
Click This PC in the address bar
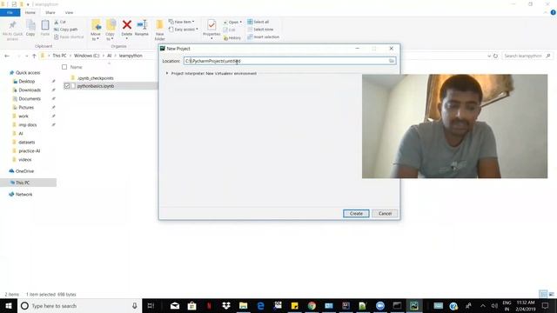(x=59, y=56)
